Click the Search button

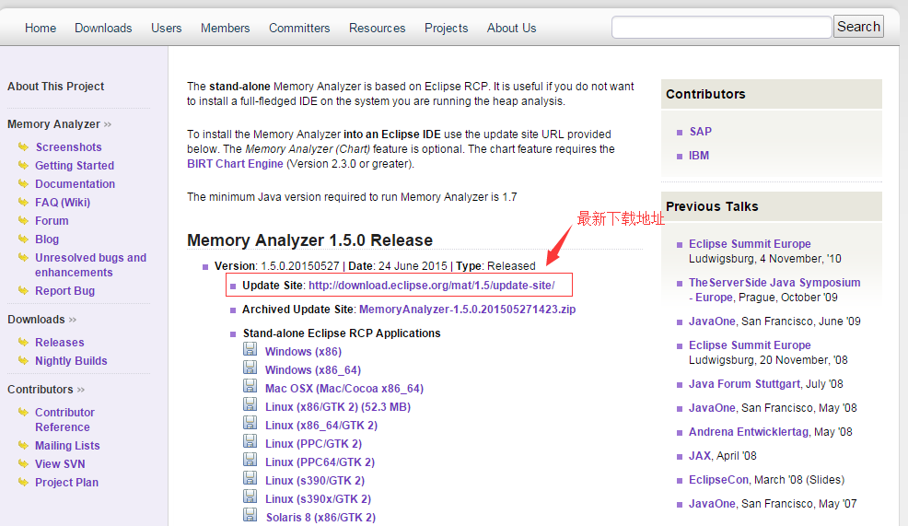pos(858,27)
